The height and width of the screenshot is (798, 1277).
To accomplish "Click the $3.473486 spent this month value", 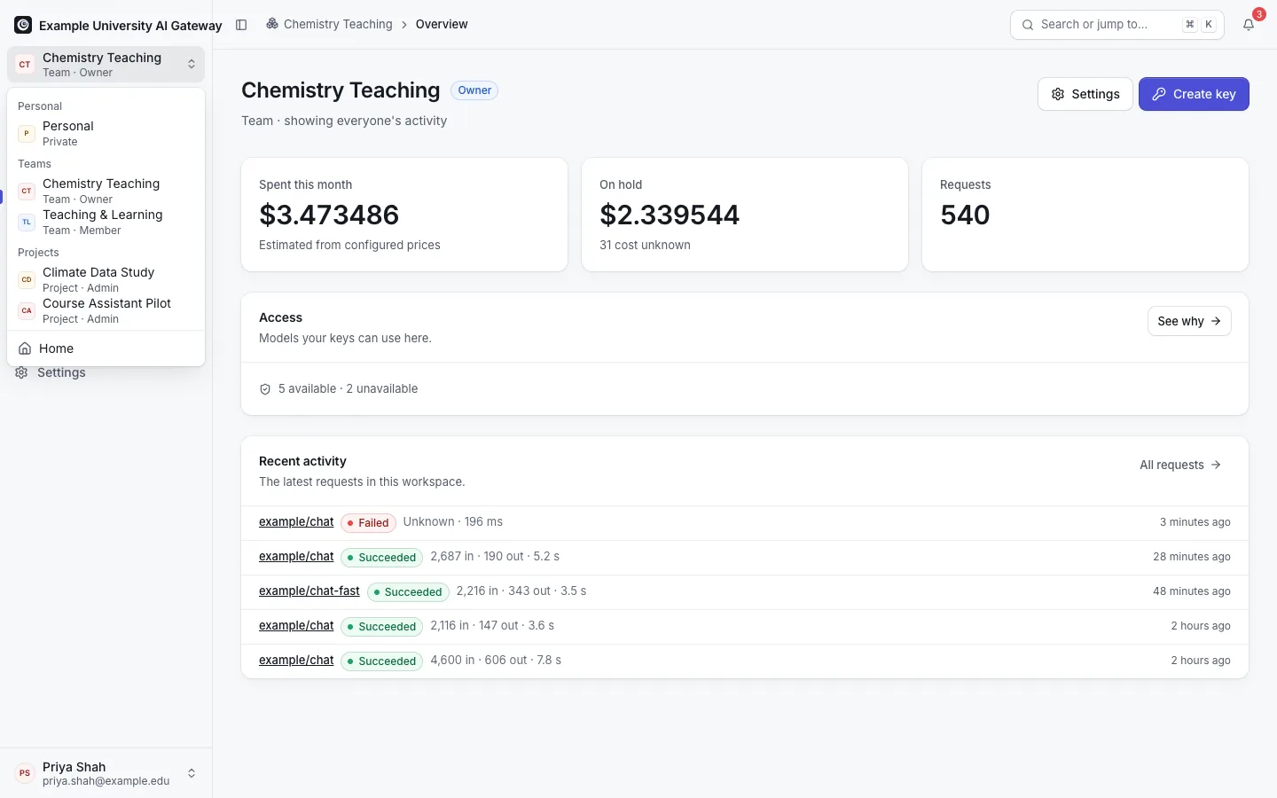I will [329, 215].
